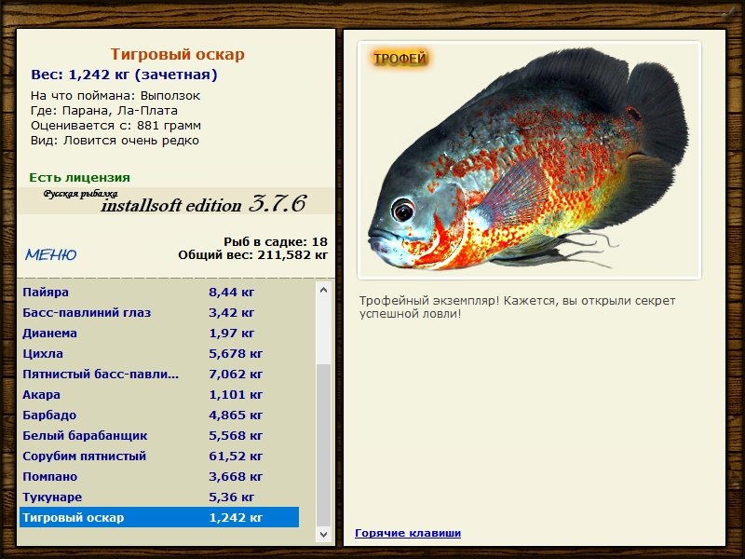Click the Вес: 1,242 кг (зачетная) line
Viewport: 745px width, 559px height.
pyautogui.click(x=124, y=75)
